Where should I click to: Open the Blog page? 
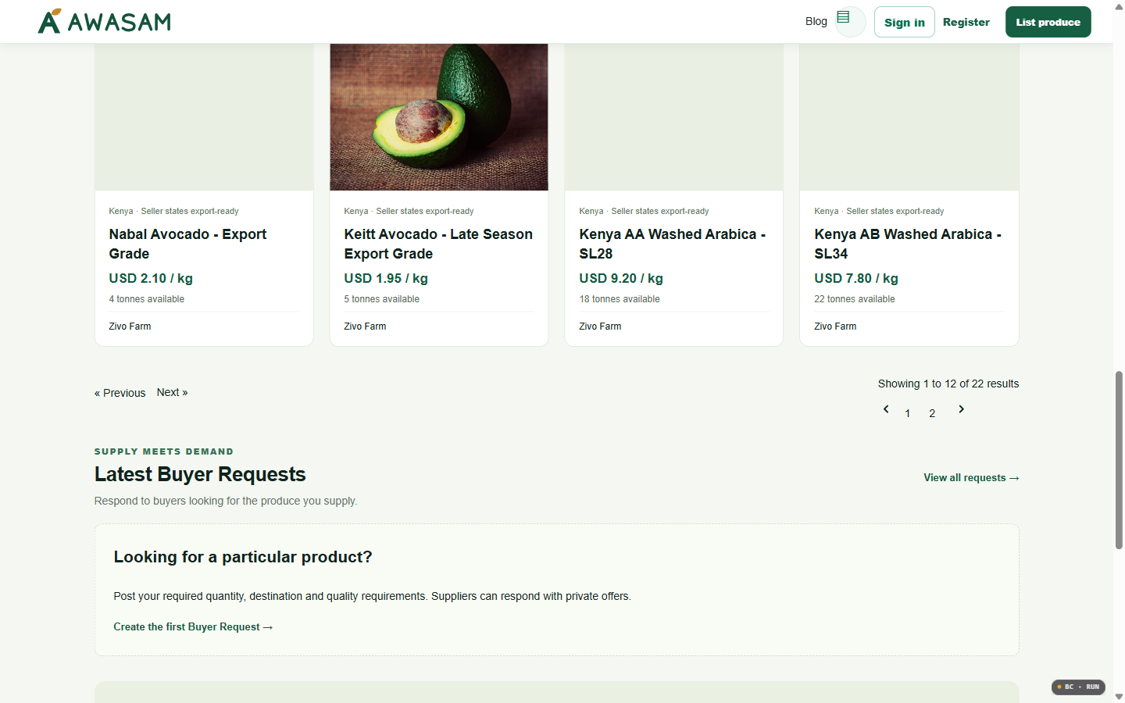(x=816, y=21)
